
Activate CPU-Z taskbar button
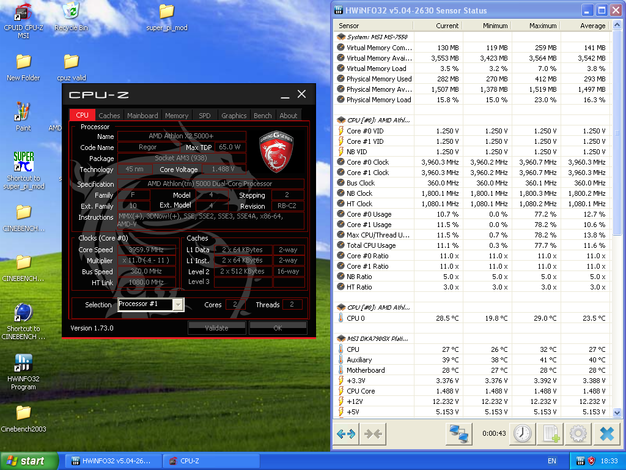coord(211,461)
